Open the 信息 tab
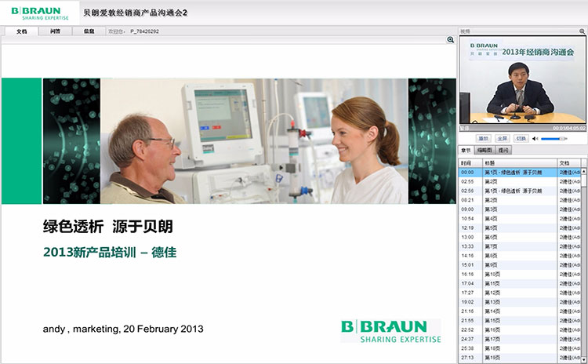The height and width of the screenshot is (364, 588). [89, 31]
